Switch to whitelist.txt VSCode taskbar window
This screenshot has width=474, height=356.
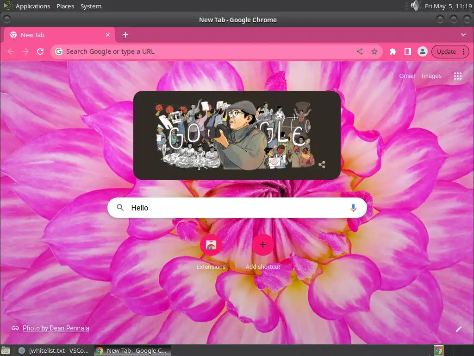[54, 350]
